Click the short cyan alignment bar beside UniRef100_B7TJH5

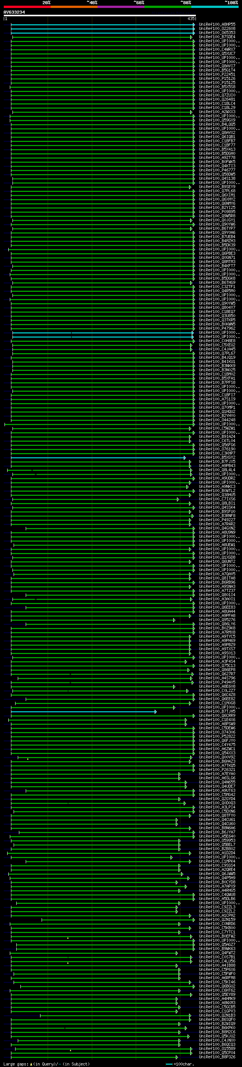84,712
